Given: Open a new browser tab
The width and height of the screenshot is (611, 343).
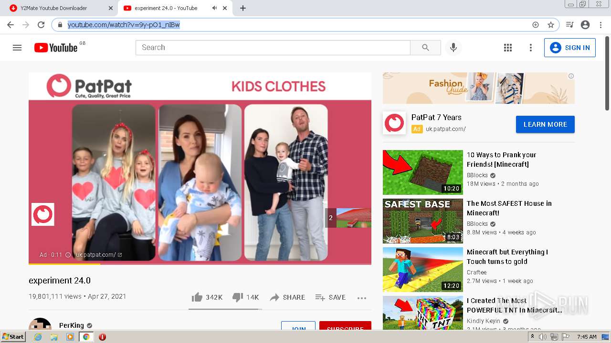Looking at the screenshot, I should coord(243,8).
